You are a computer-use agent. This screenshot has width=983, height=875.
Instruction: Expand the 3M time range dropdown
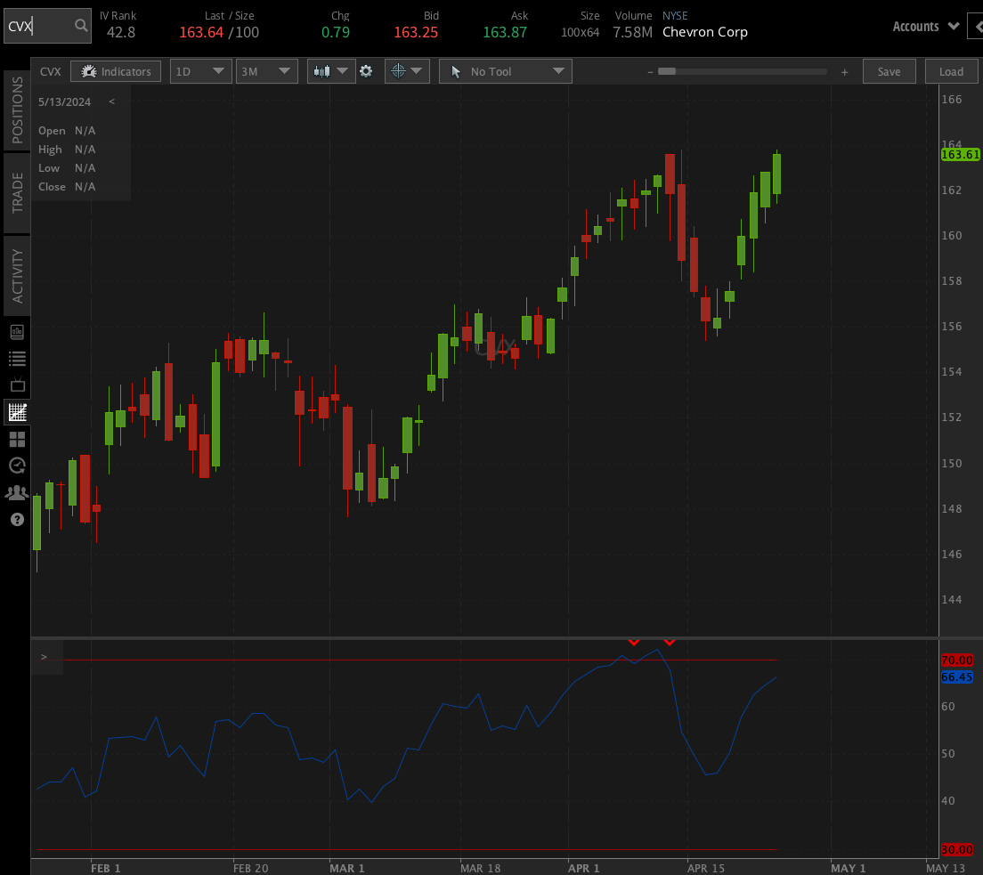coord(266,71)
